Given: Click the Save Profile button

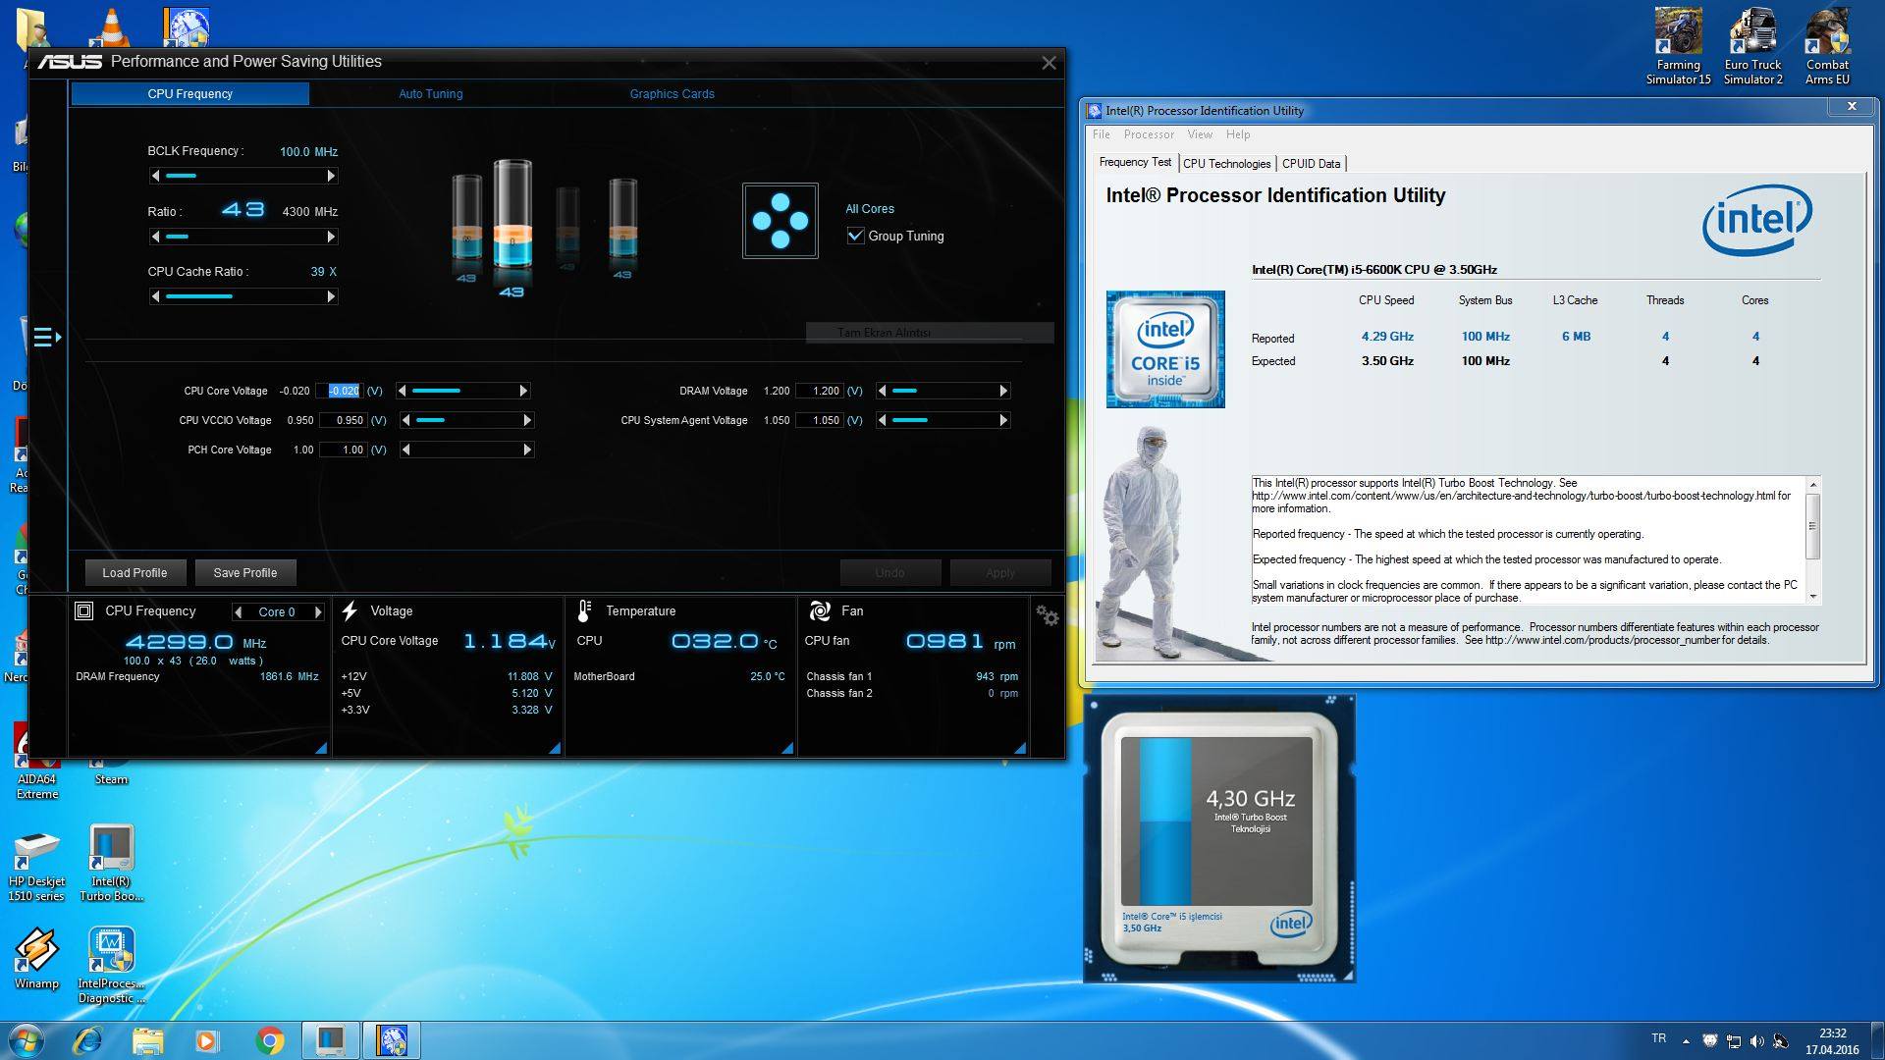Looking at the screenshot, I should (x=245, y=572).
